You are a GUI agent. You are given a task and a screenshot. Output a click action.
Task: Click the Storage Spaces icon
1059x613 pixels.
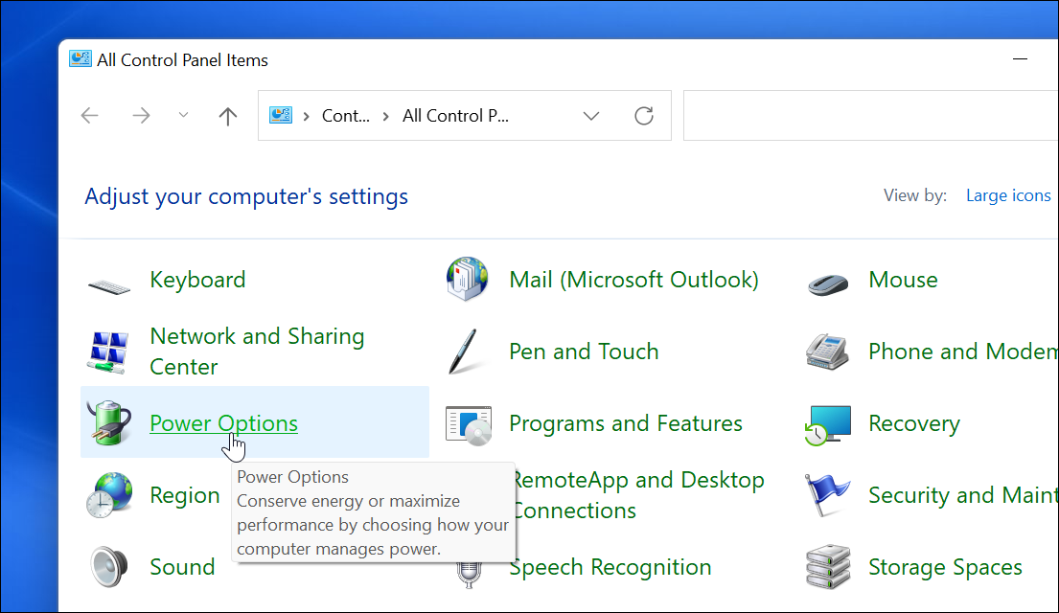(x=827, y=567)
